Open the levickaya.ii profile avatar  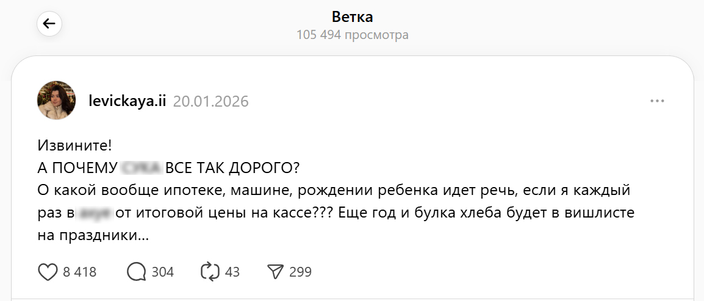pyautogui.click(x=57, y=101)
